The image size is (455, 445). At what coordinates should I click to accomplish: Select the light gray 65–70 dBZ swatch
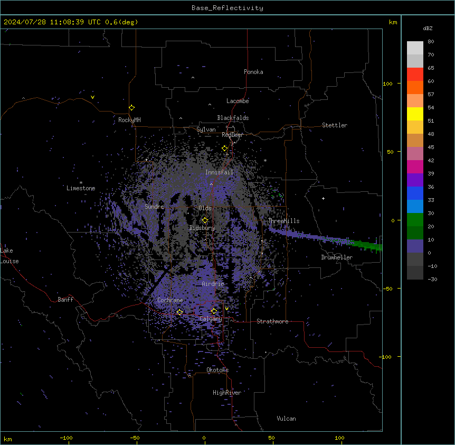(415, 61)
